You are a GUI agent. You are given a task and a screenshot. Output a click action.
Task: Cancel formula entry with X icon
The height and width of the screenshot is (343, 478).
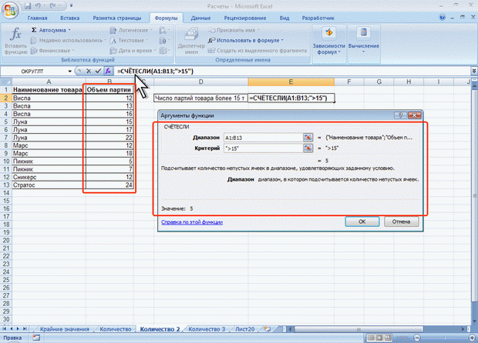(x=89, y=72)
